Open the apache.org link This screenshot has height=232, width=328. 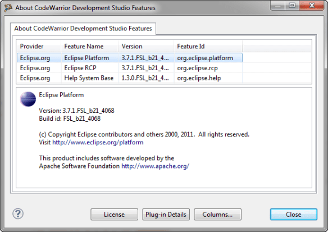[155, 166]
